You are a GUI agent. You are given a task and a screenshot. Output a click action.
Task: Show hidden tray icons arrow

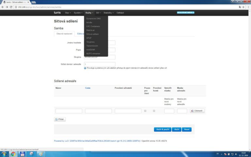point(222,154)
